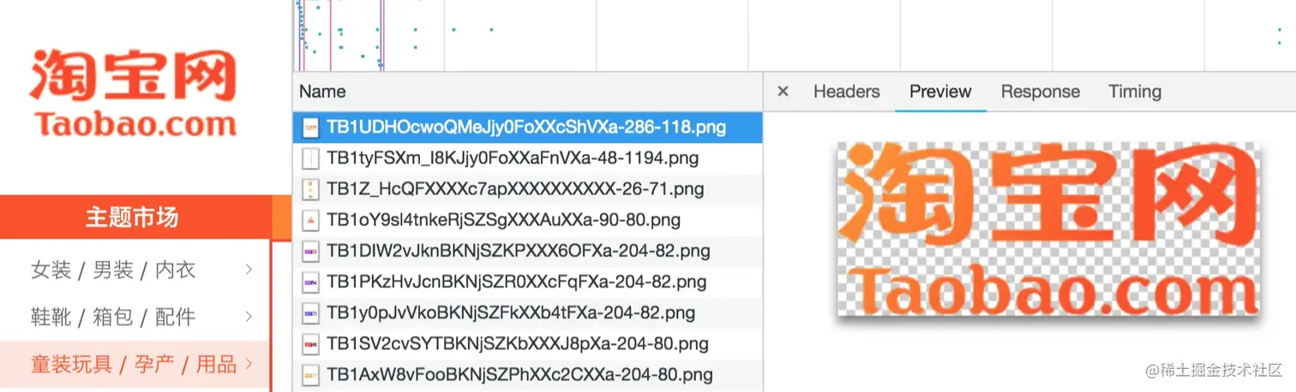Select request TB1oY9sl4tnkeRjSZSgXXXAuXXa-90-80.png

coord(527,220)
